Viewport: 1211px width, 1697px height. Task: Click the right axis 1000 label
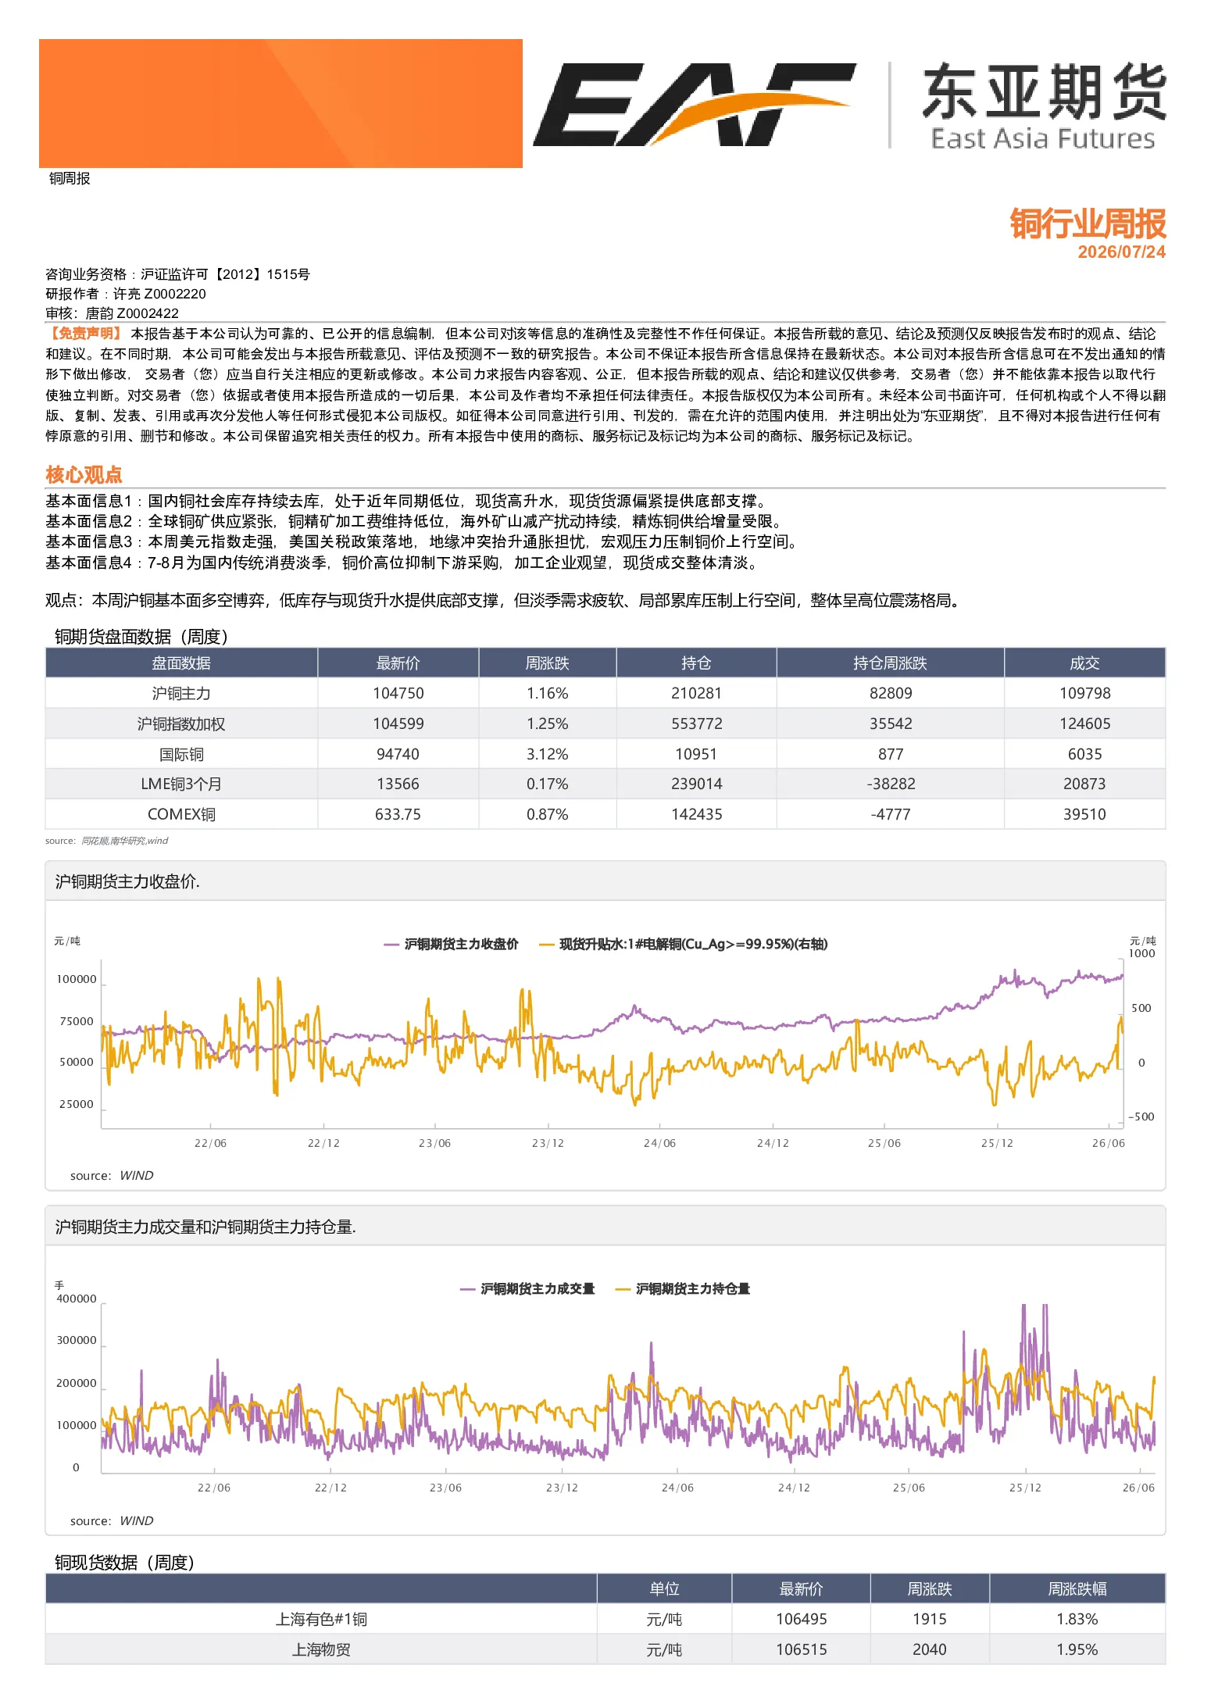1141,953
